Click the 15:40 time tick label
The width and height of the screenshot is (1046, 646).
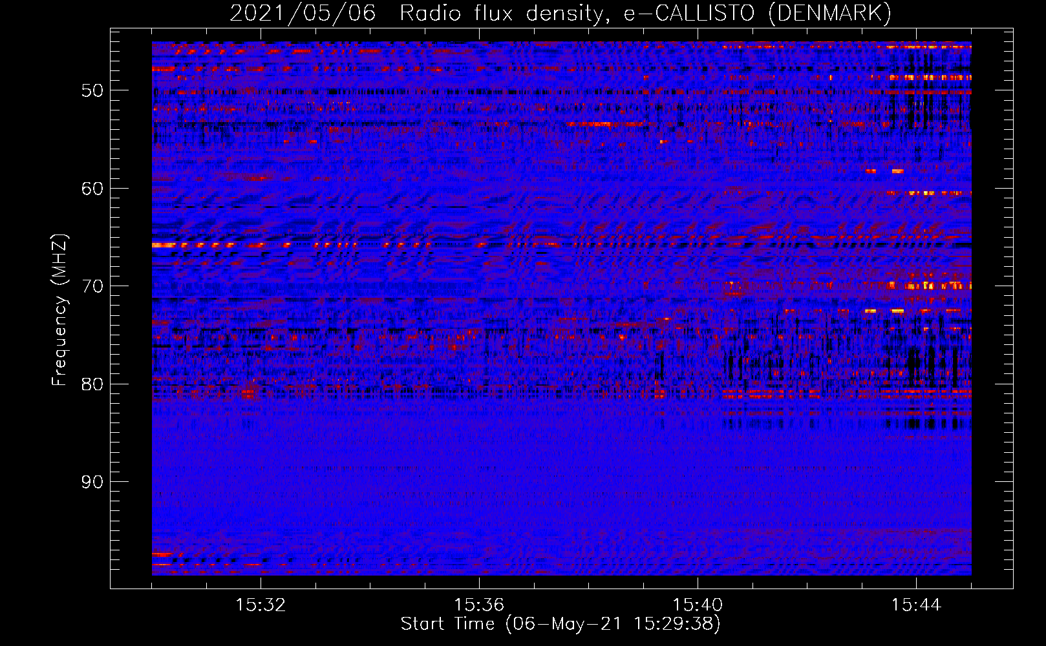[x=698, y=605]
